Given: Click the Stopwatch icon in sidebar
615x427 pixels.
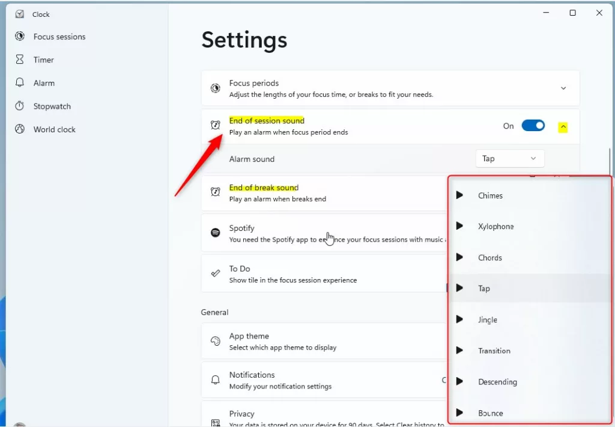Looking at the screenshot, I should [20, 106].
